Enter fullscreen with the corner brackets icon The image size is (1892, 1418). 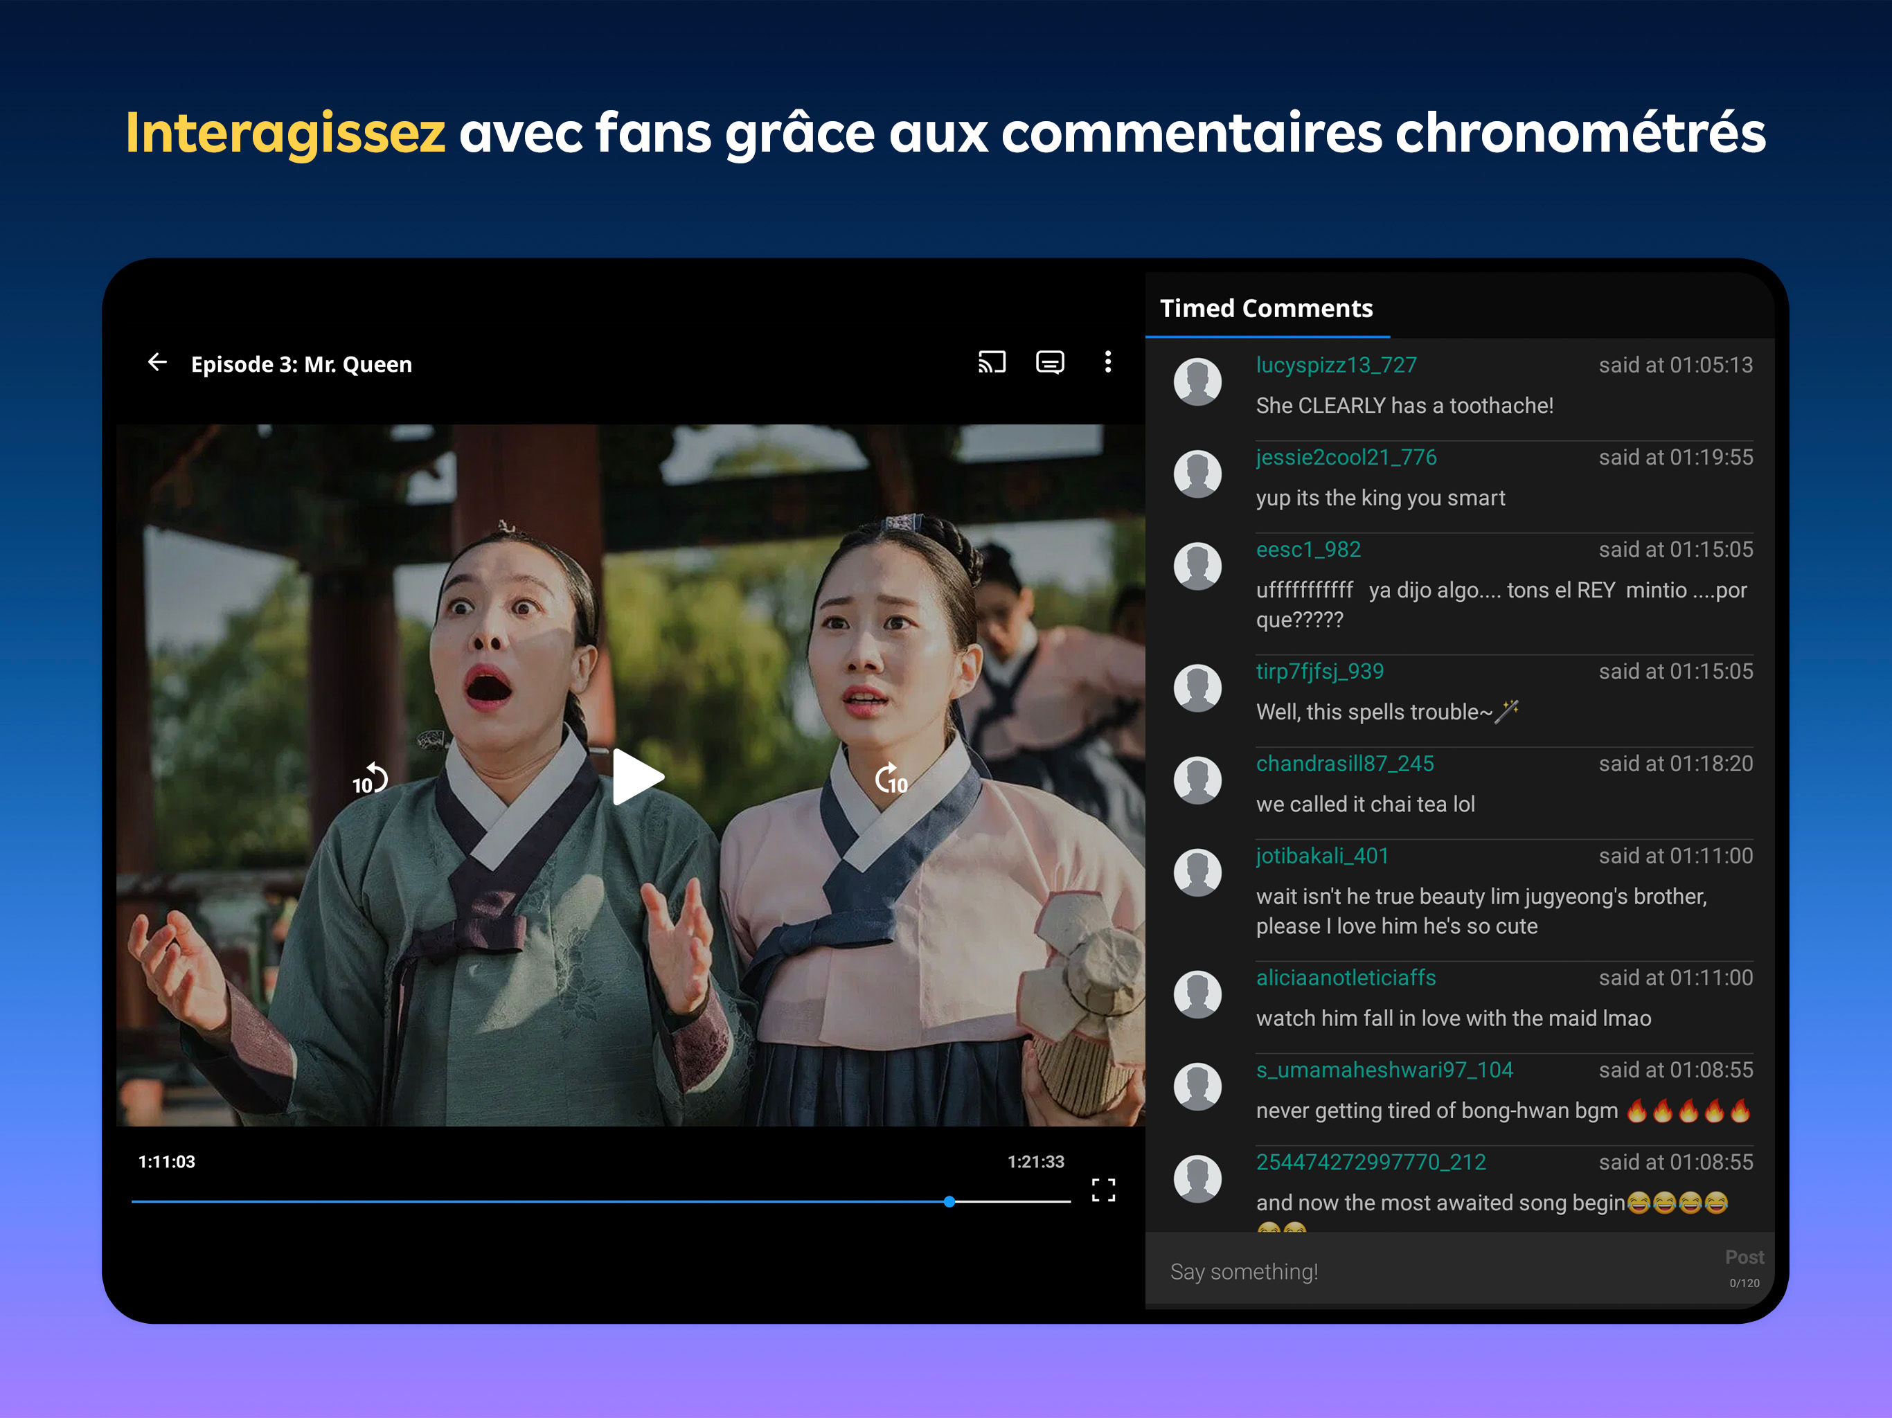pyautogui.click(x=1103, y=1190)
